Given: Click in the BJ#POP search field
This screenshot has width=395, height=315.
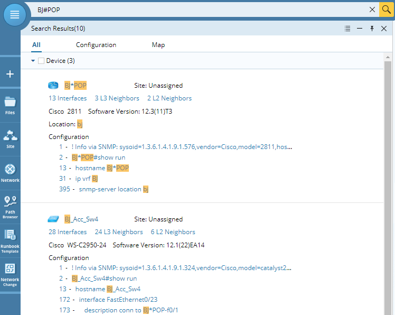Looking at the screenshot, I should [x=201, y=10].
